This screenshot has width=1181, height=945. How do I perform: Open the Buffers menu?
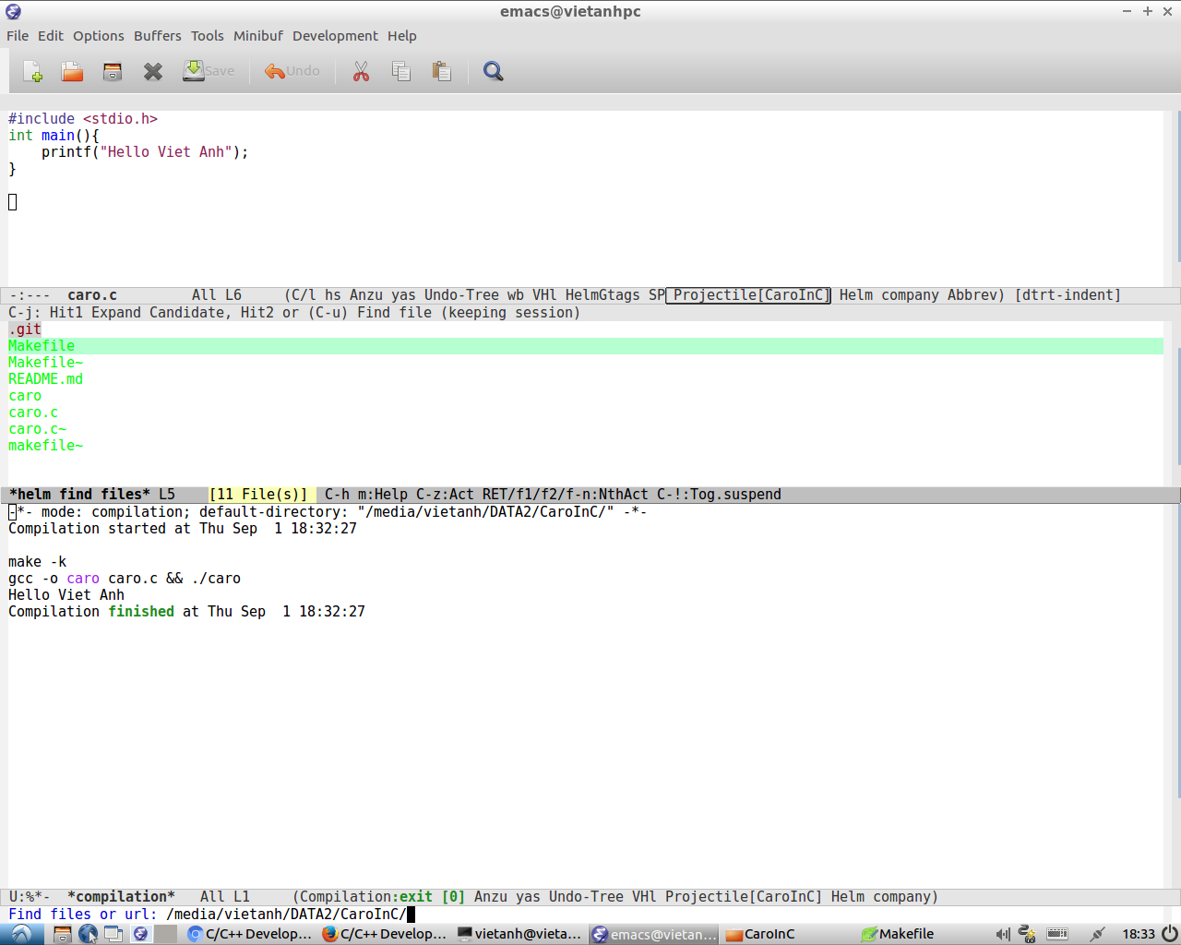[157, 36]
